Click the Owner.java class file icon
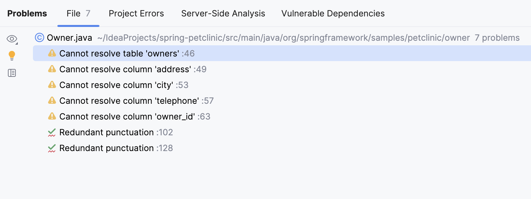Screen dimensions: 531x199 tap(40, 38)
